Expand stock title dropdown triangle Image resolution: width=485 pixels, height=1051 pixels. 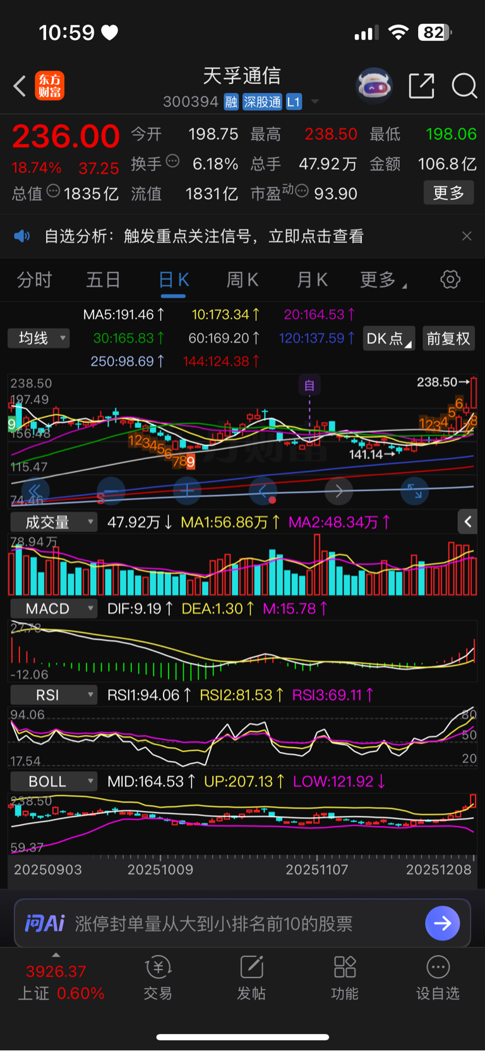[315, 102]
